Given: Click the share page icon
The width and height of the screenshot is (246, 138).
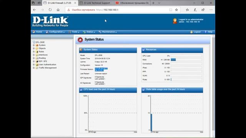Looking at the screenshot, I should 203,10.
